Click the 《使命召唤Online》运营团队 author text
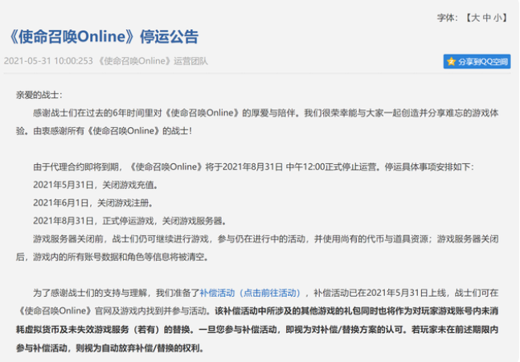This screenshot has height=362, width=520. (153, 61)
